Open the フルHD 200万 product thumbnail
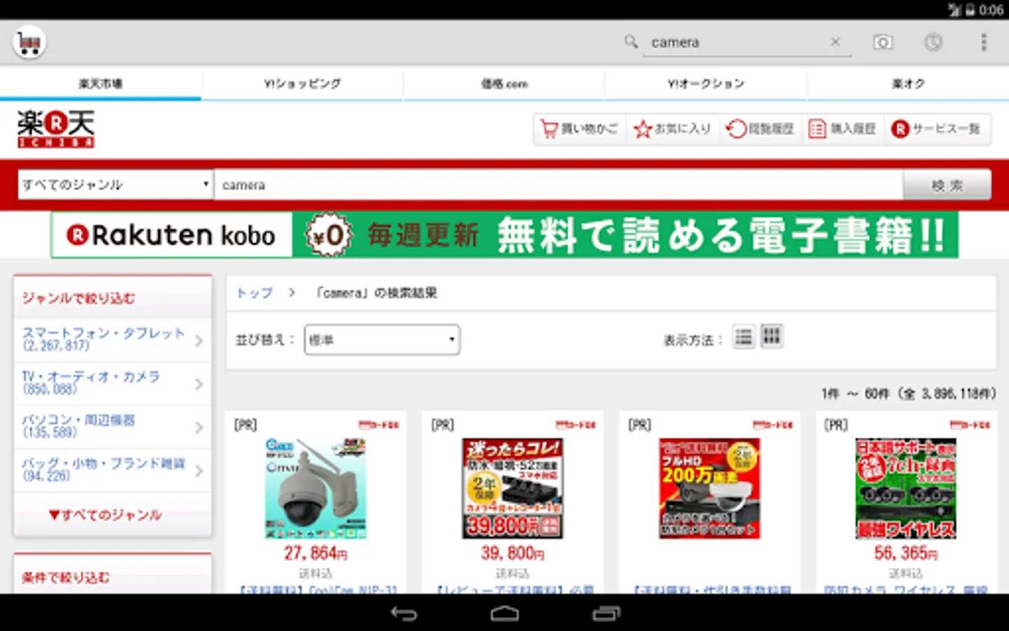 click(709, 488)
